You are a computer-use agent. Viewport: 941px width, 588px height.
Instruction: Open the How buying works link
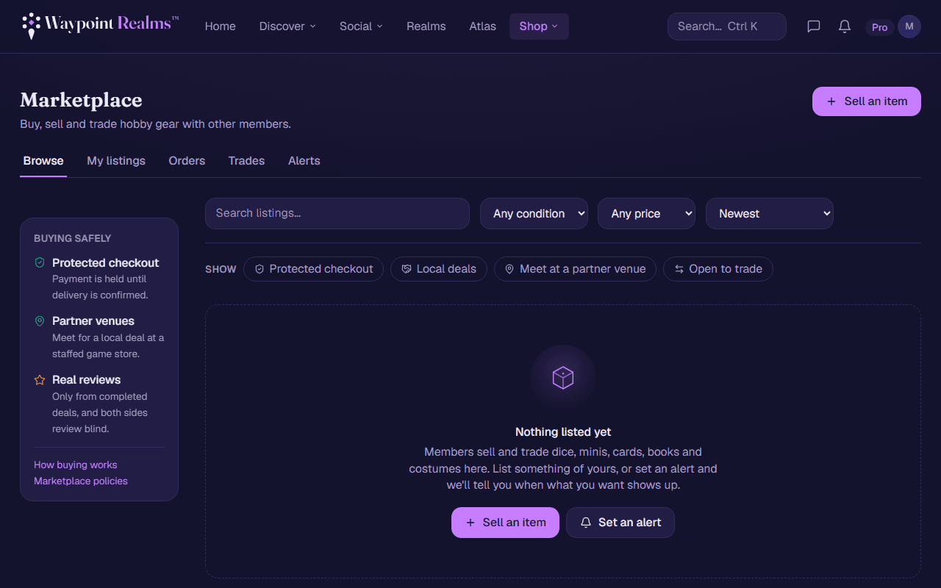pyautogui.click(x=76, y=465)
